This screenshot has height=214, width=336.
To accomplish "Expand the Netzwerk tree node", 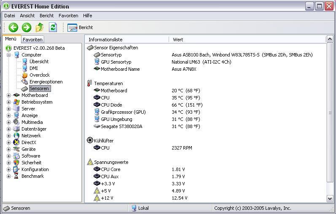I will pyautogui.click(x=8, y=136).
